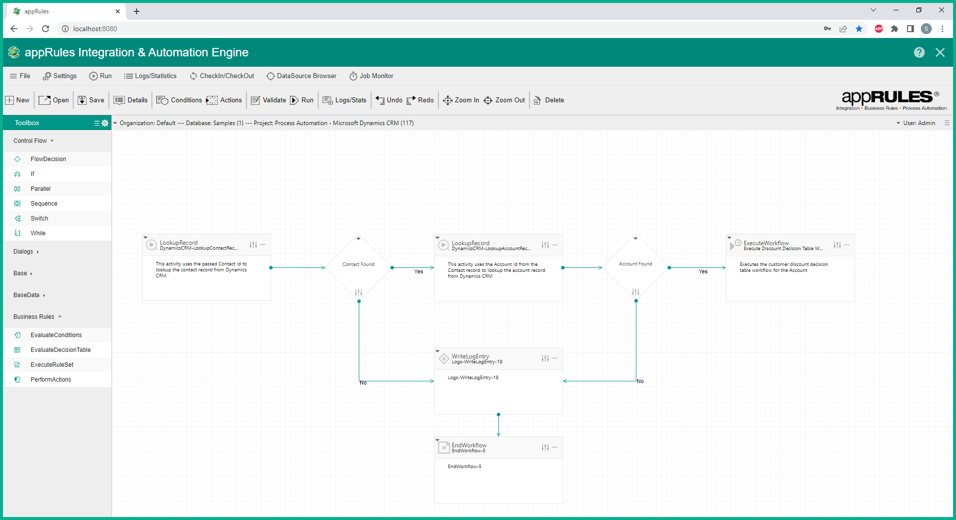The image size is (956, 520).
Task: Open the Details panel from the toolbar
Action: tap(131, 100)
